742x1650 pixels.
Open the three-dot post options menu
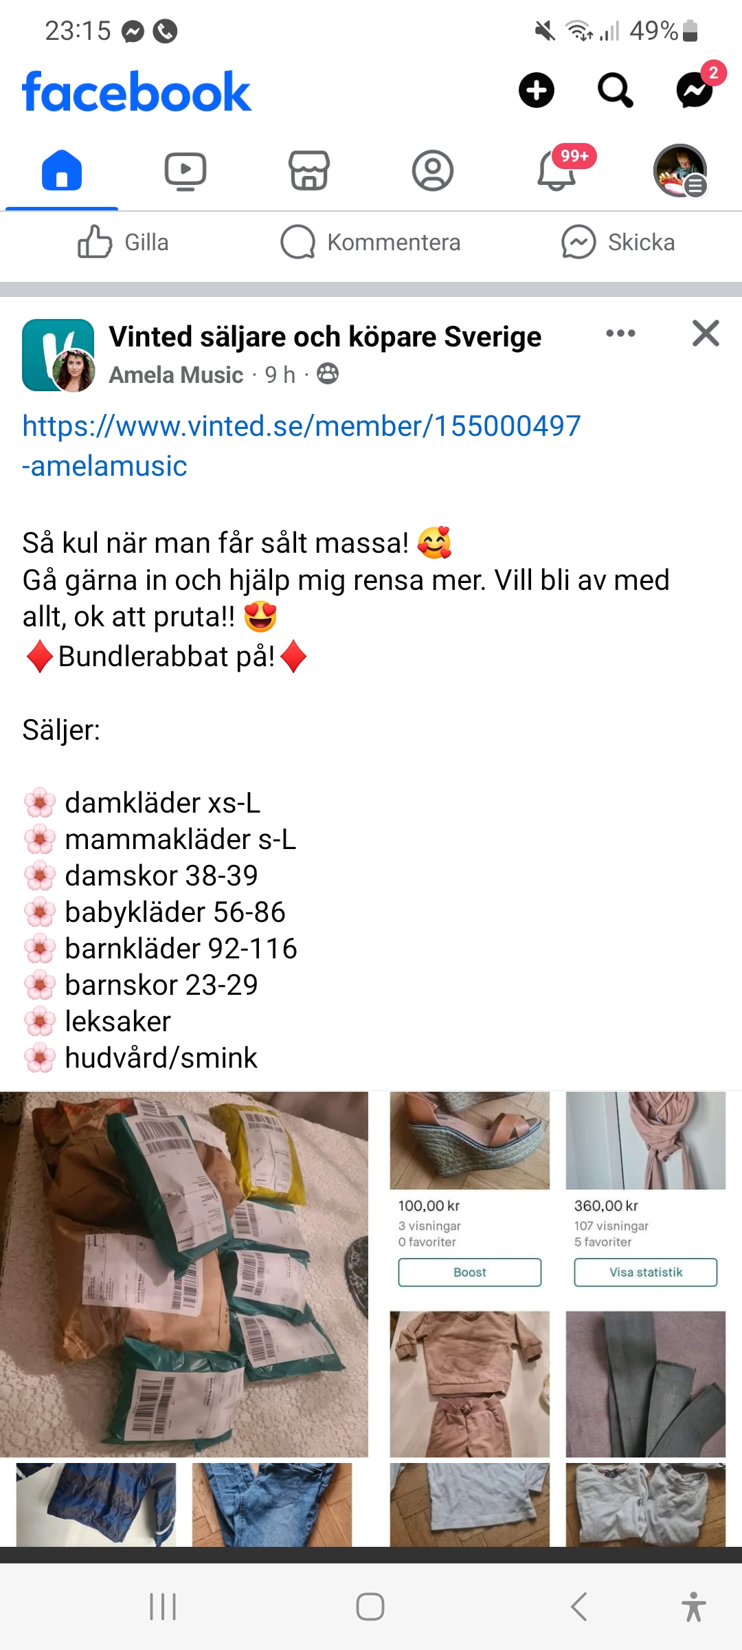click(620, 333)
